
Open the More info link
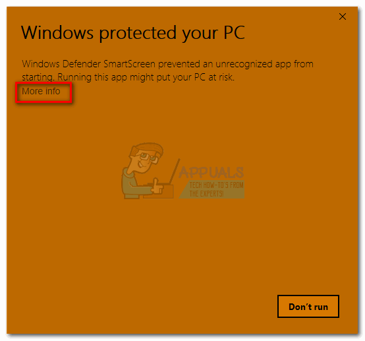coord(41,91)
